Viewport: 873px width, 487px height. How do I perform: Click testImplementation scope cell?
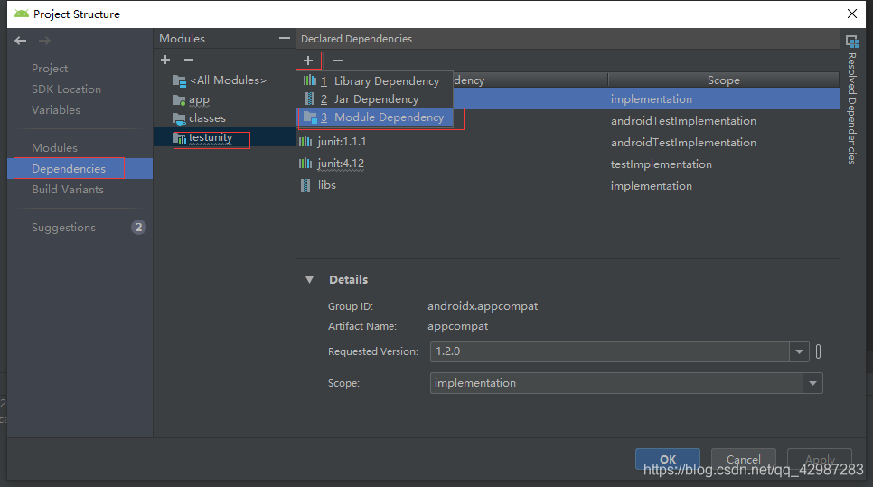tap(661, 164)
